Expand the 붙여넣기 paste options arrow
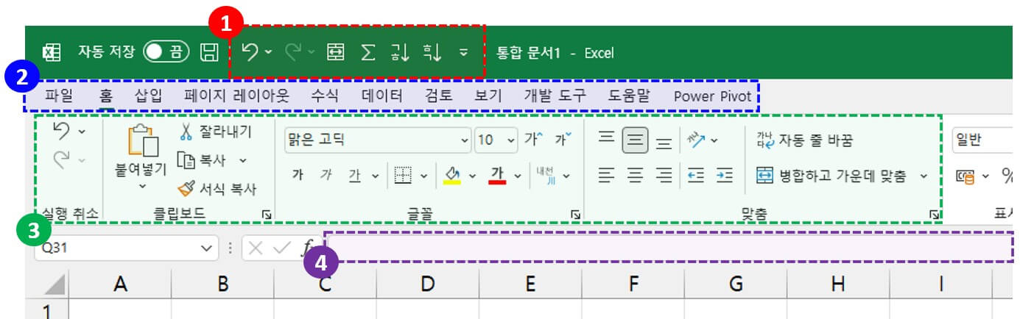Viewport: 1020px width, 319px height. coord(143,187)
